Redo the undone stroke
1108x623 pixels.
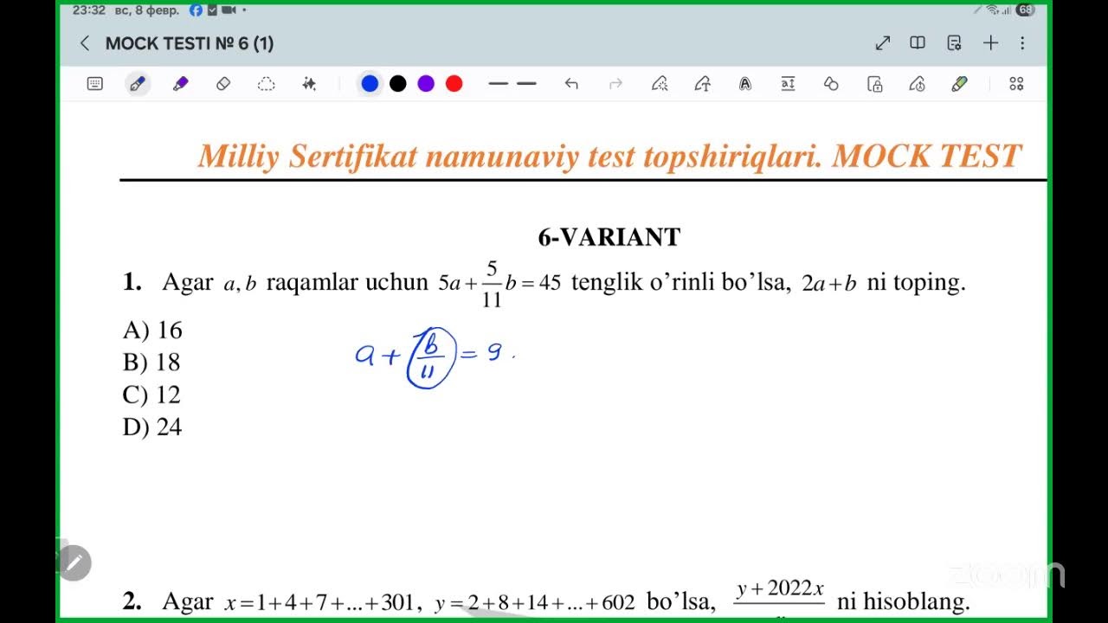(615, 84)
